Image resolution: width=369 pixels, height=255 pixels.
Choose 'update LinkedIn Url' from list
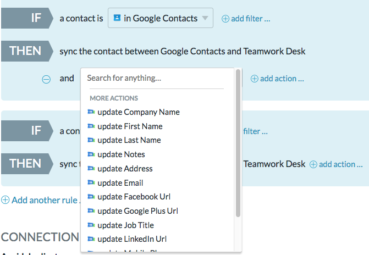tap(127, 239)
